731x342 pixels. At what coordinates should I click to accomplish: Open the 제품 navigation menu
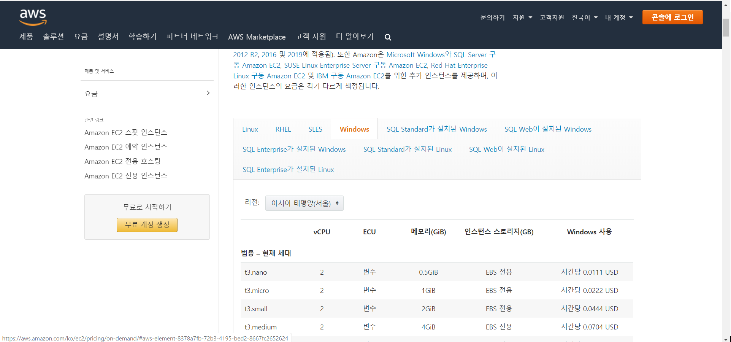tap(26, 37)
